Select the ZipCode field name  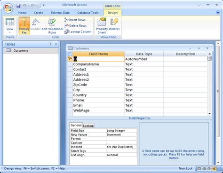click(x=98, y=85)
